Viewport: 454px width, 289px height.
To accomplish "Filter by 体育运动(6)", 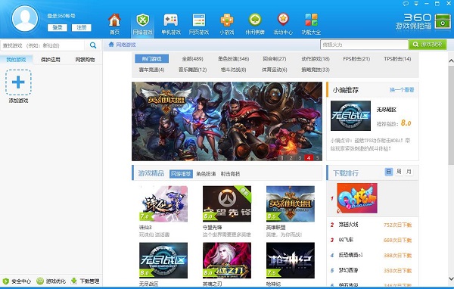I will (x=275, y=70).
